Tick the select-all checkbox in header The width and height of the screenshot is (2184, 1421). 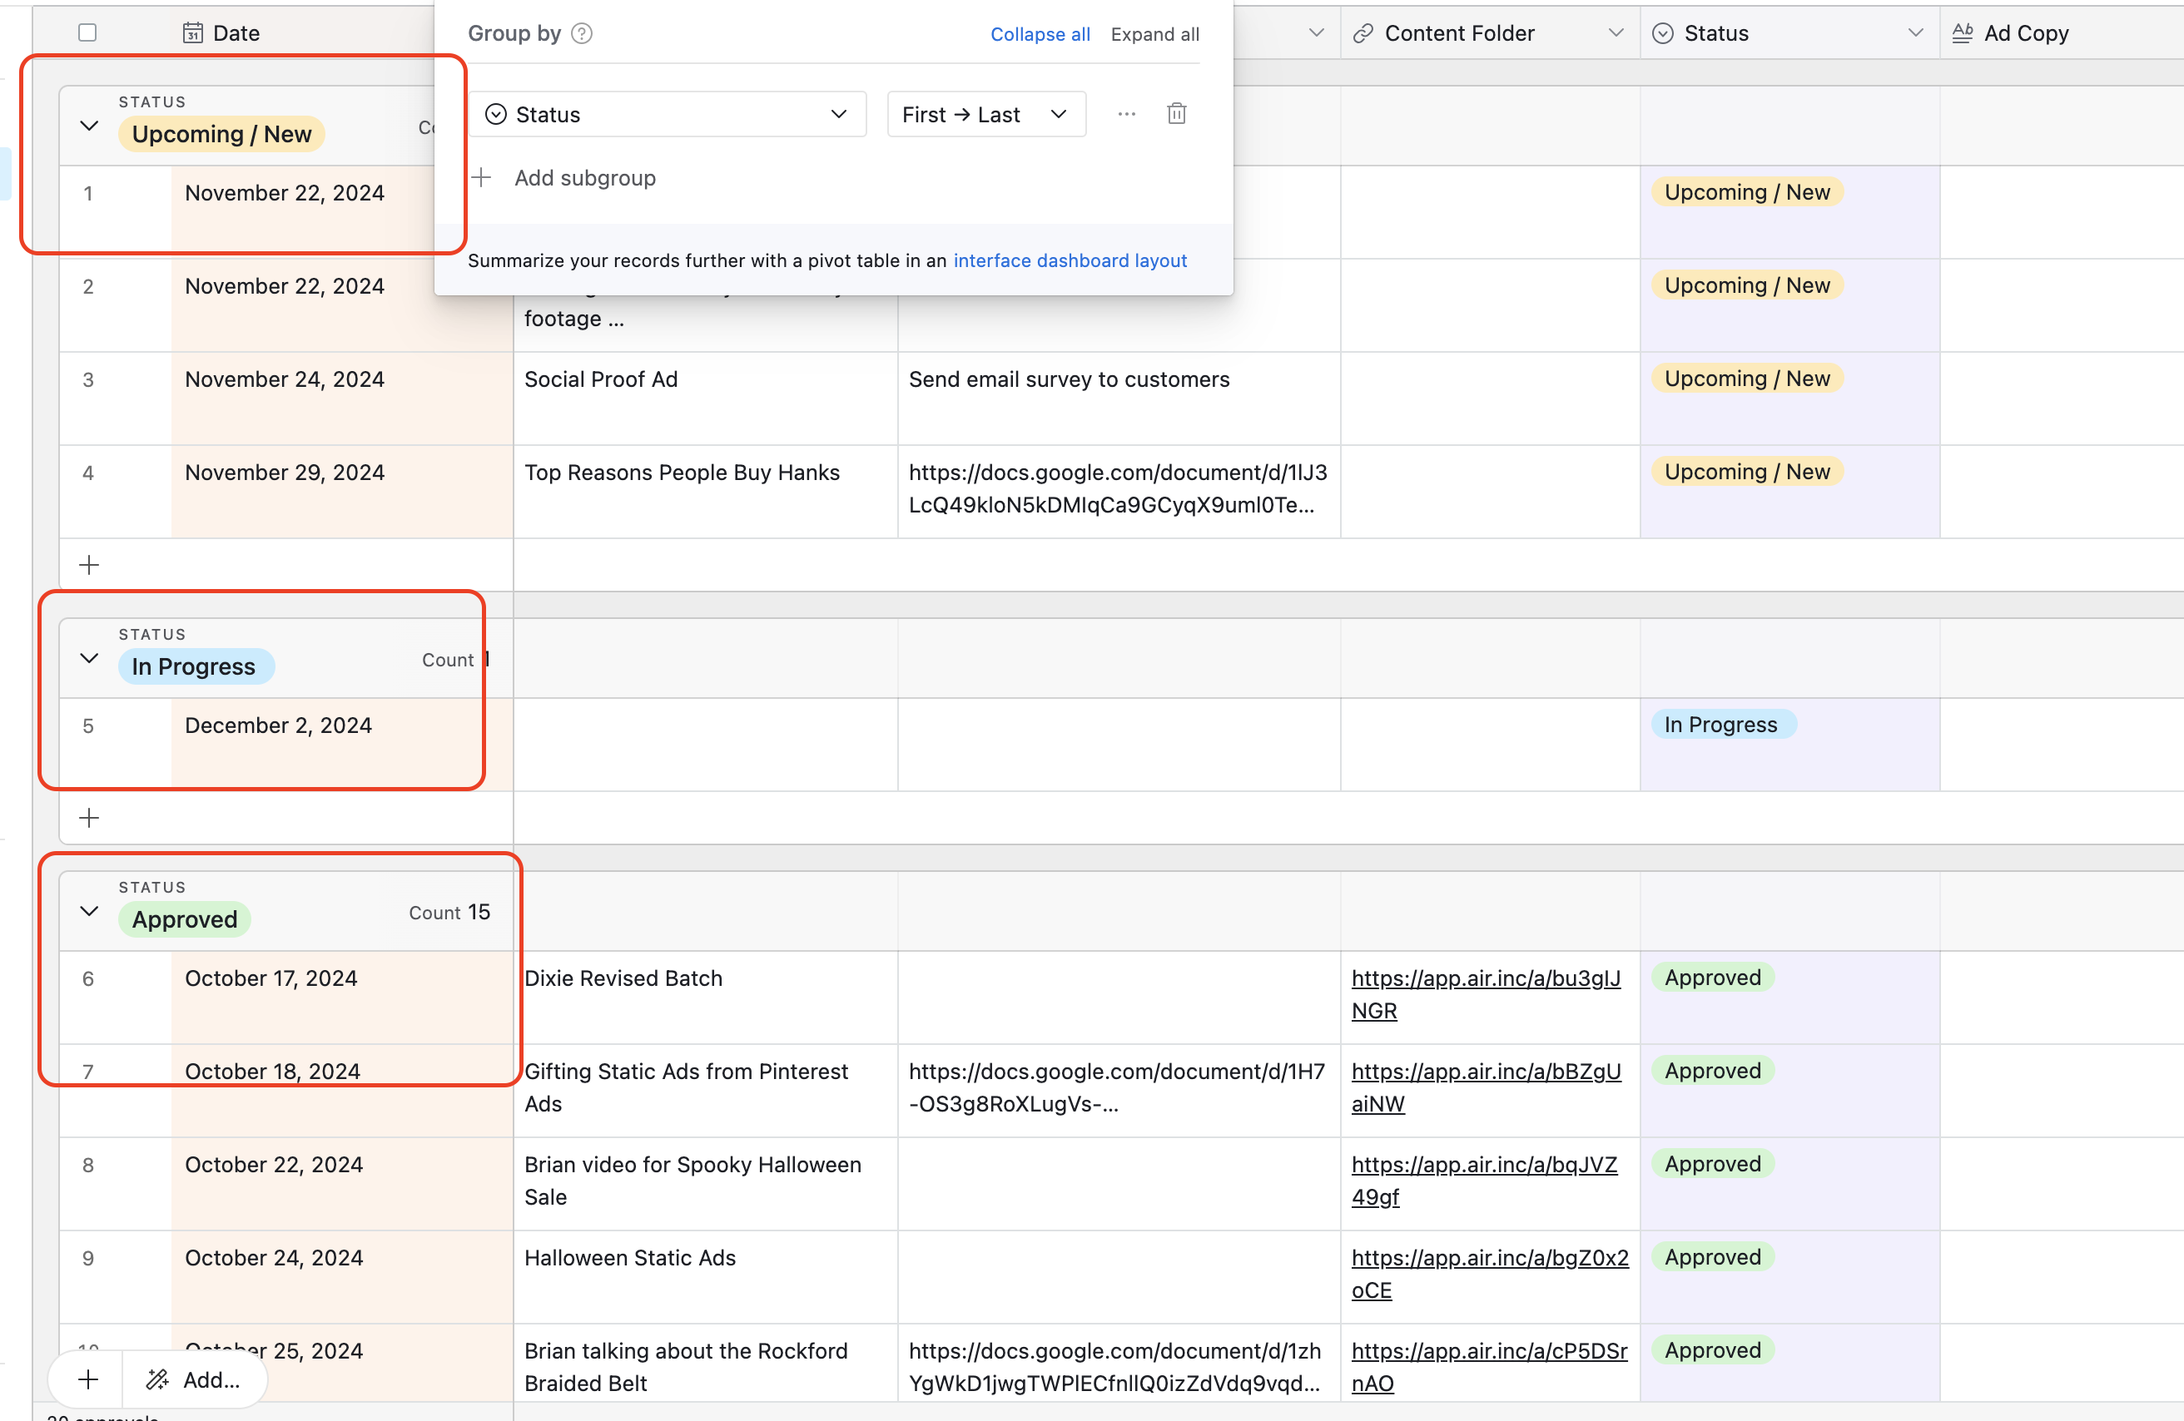pos(87,33)
